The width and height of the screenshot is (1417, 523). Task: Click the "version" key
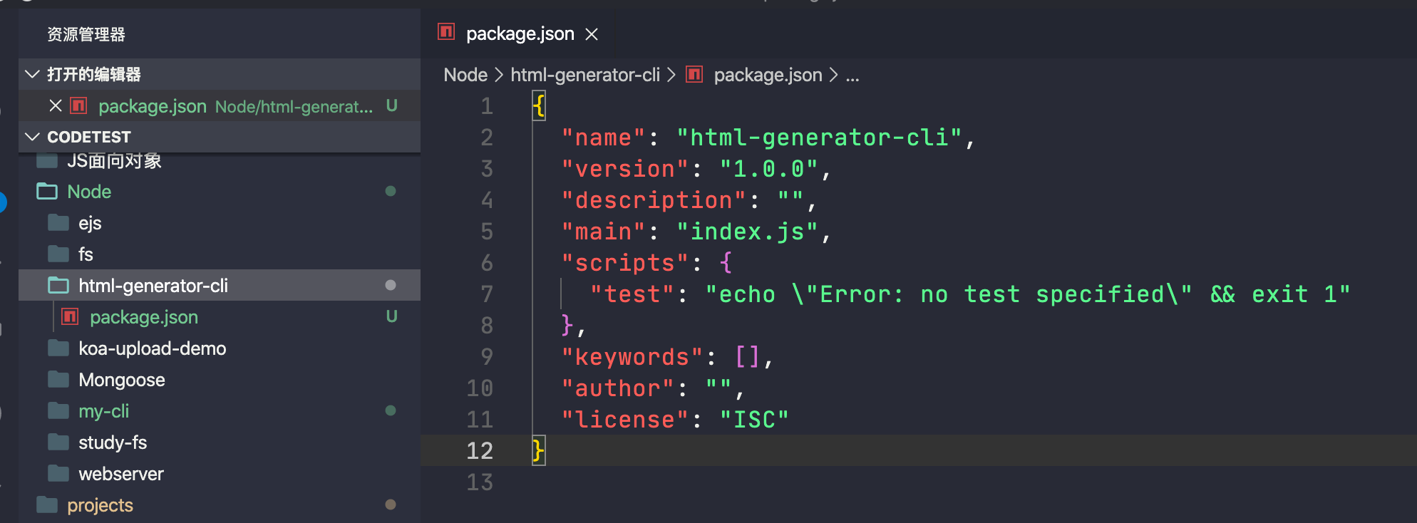(x=624, y=169)
